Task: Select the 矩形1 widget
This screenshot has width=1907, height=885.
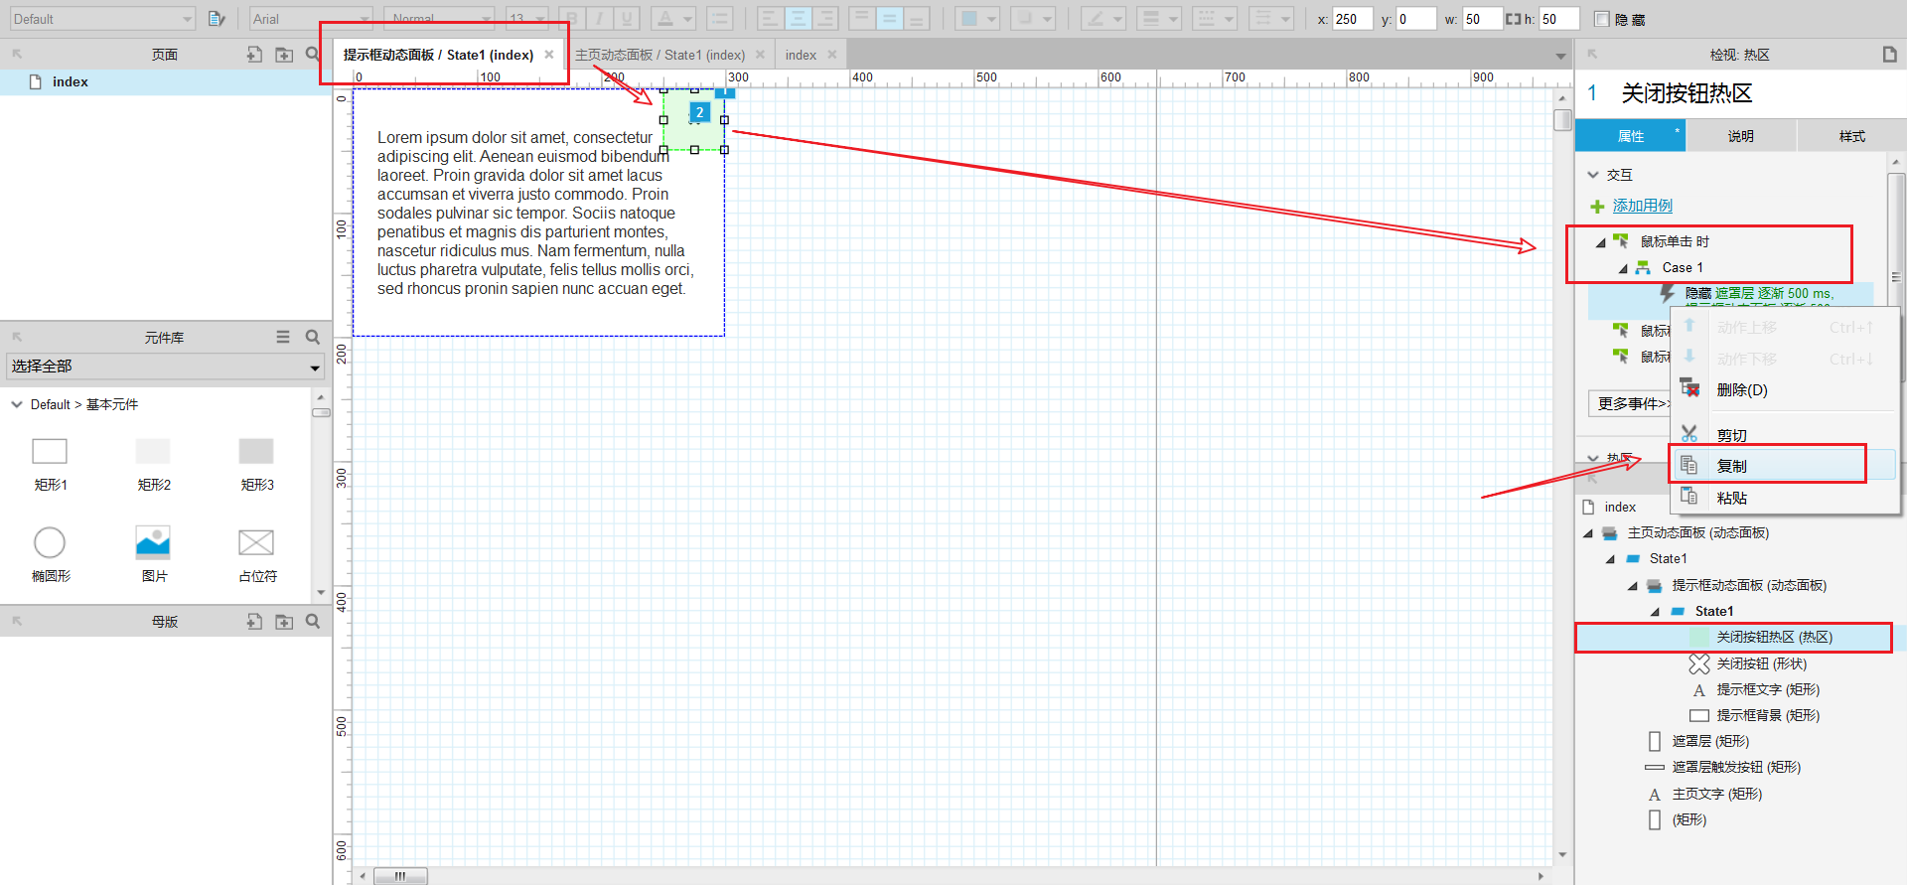Action: (50, 465)
